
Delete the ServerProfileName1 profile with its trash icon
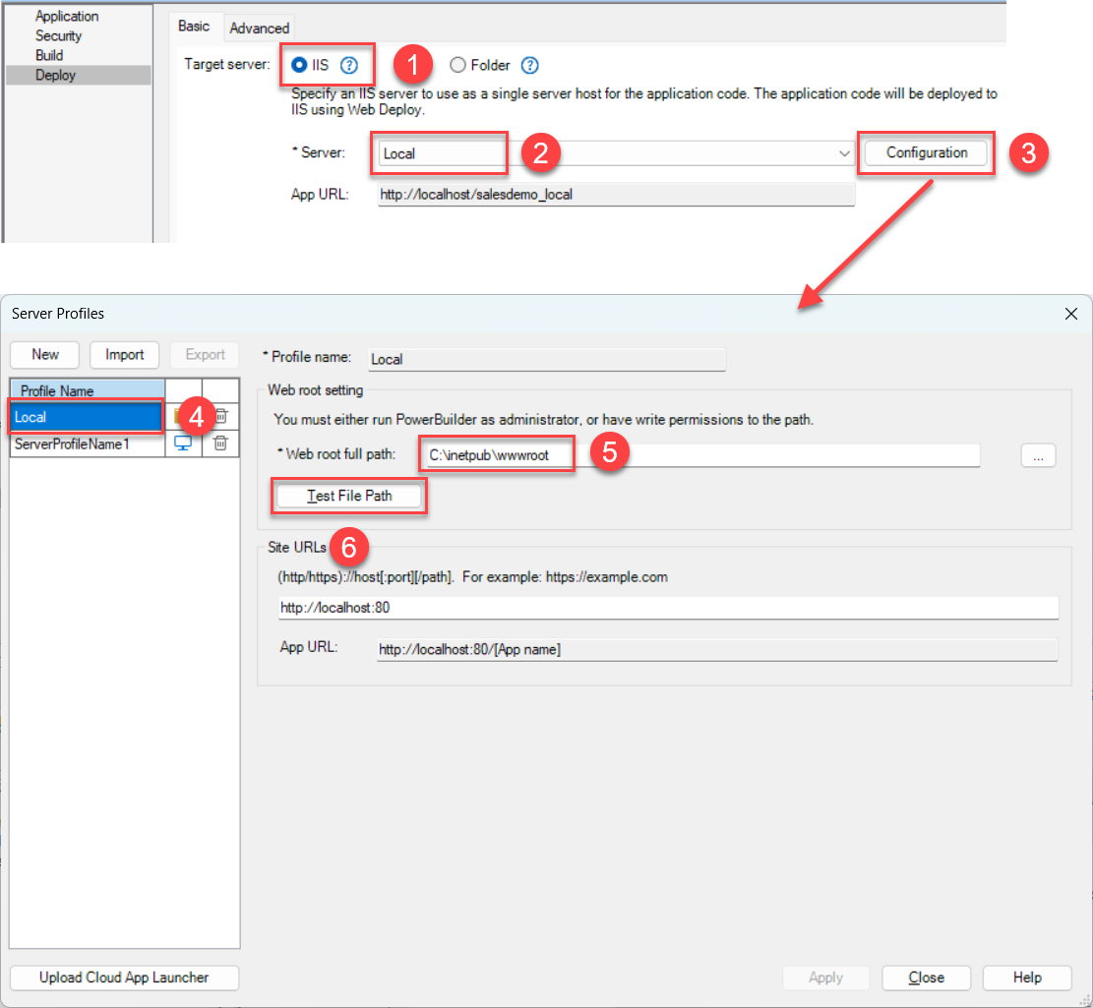coord(220,444)
